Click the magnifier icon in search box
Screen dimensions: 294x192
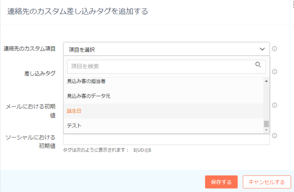(258, 65)
